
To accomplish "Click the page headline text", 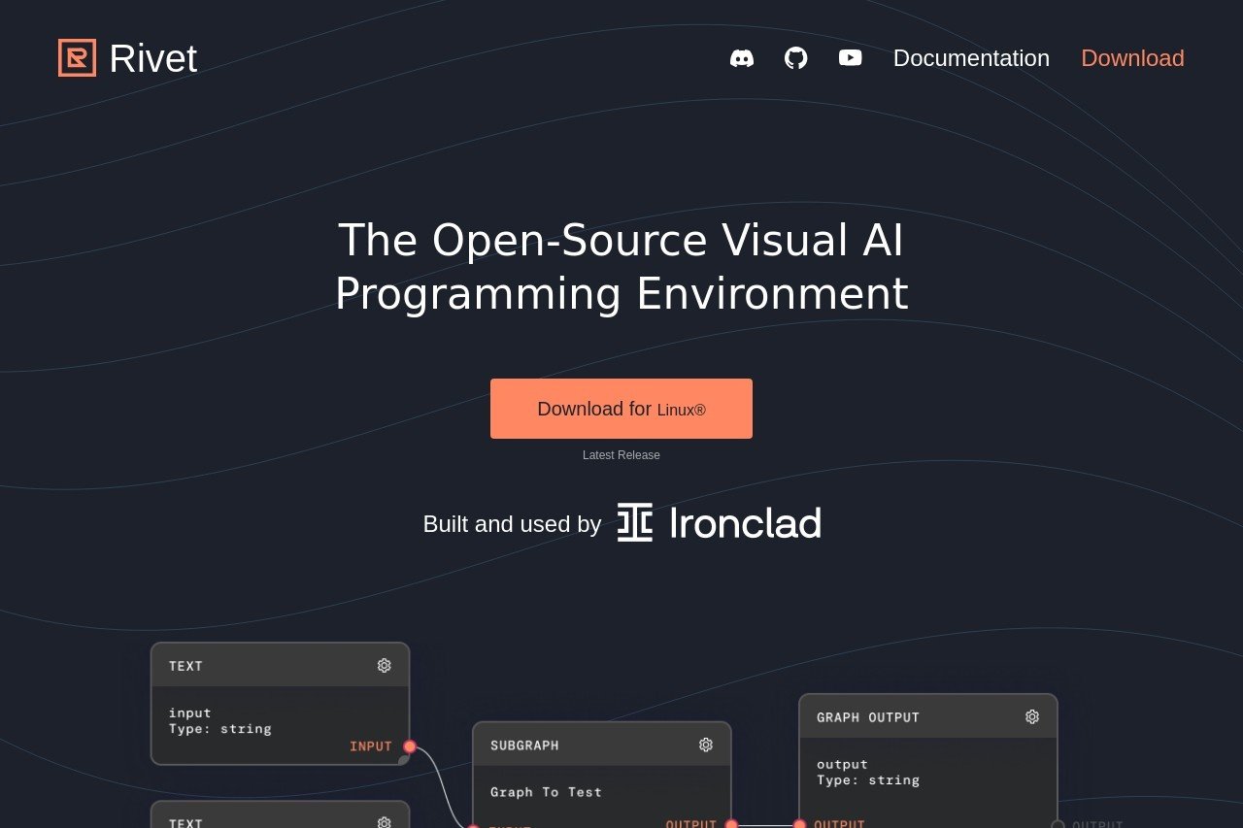I will click(x=621, y=267).
